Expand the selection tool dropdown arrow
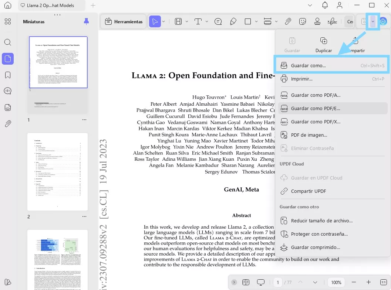391x290 pixels. click(x=164, y=22)
